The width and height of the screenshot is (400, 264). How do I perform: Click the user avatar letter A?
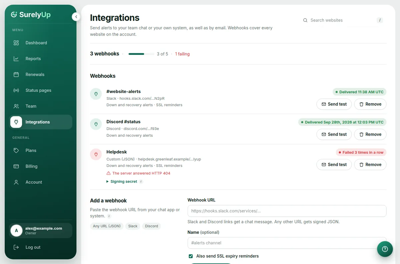click(16, 230)
